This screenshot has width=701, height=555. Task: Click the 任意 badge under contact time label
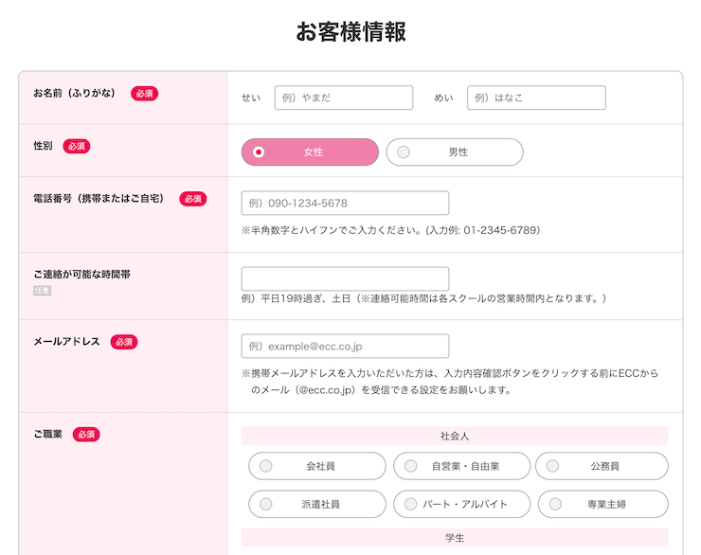click(x=42, y=291)
